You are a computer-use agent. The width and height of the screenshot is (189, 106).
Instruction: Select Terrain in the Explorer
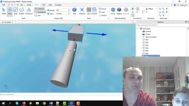148,34
